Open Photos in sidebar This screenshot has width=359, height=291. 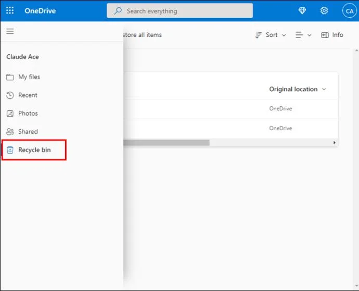click(x=28, y=113)
